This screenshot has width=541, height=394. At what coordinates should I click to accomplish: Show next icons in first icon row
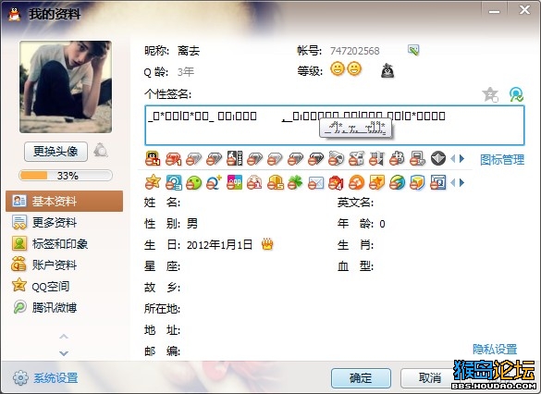point(462,159)
